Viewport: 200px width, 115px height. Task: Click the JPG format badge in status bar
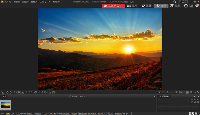(x=8, y=114)
